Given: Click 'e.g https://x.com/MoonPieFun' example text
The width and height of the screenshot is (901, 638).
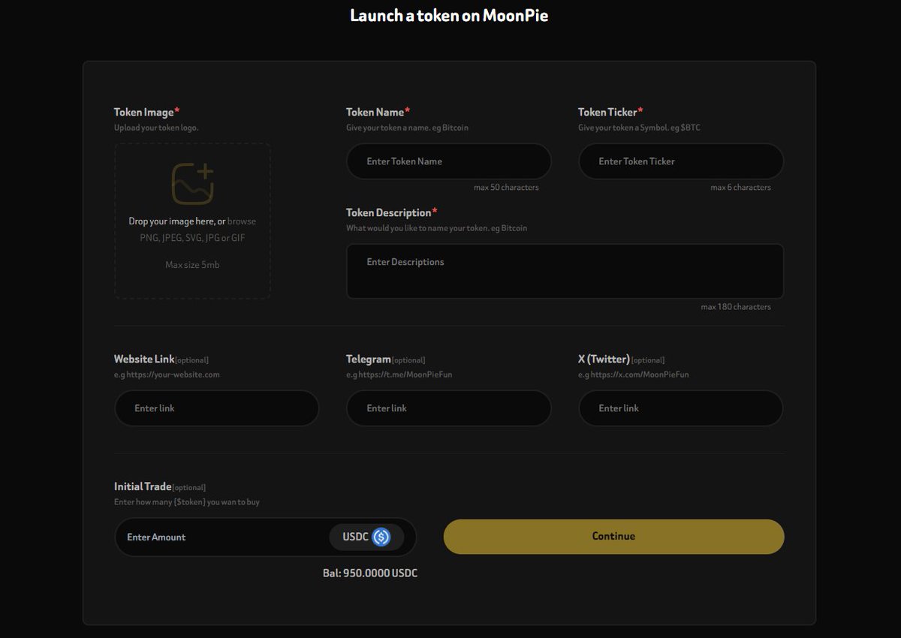Looking at the screenshot, I should (x=633, y=375).
